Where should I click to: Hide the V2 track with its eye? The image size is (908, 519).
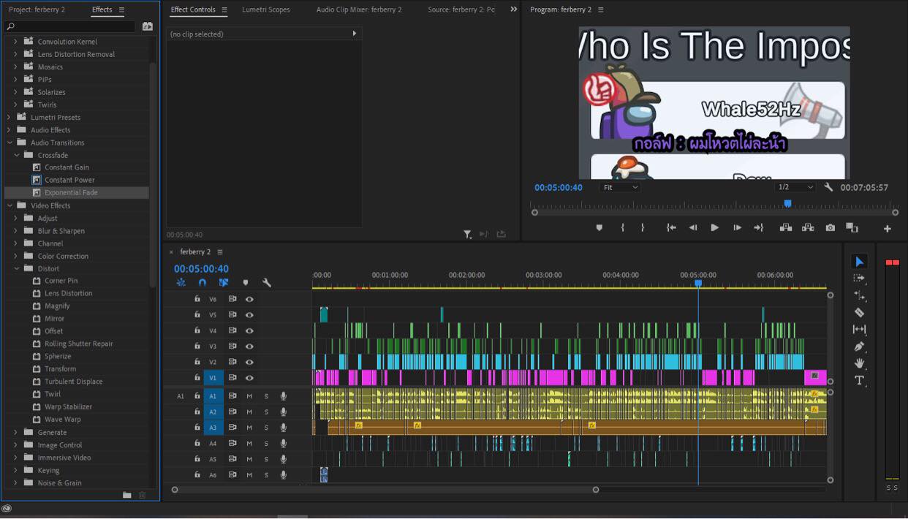(249, 362)
